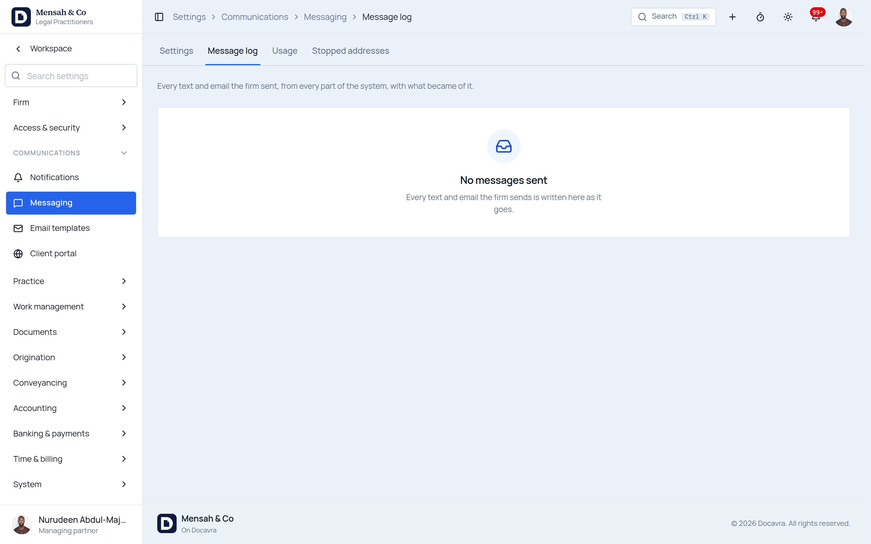871x544 pixels.
Task: Open Nurudeen Abdul-Maj... profile in sidebar footer
Action: (71, 525)
